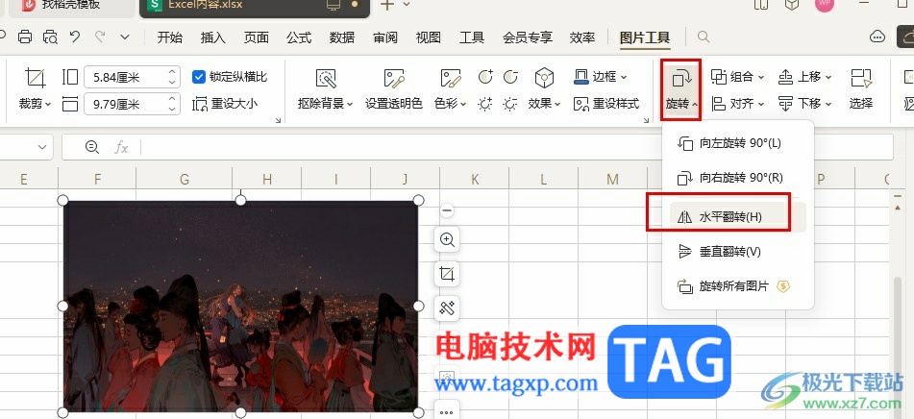Viewport: 914px width, 419px height.
Task: Switch to the Excel内容.xlsx document tab
Action: [x=254, y=7]
